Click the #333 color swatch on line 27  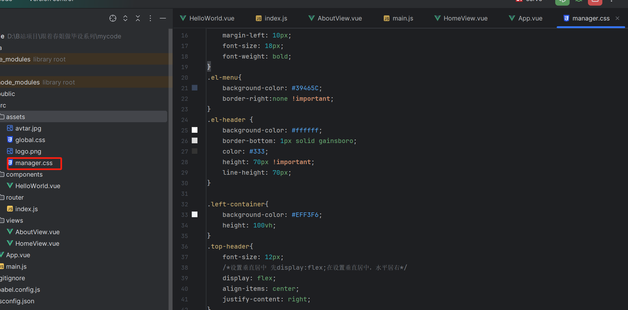(195, 151)
